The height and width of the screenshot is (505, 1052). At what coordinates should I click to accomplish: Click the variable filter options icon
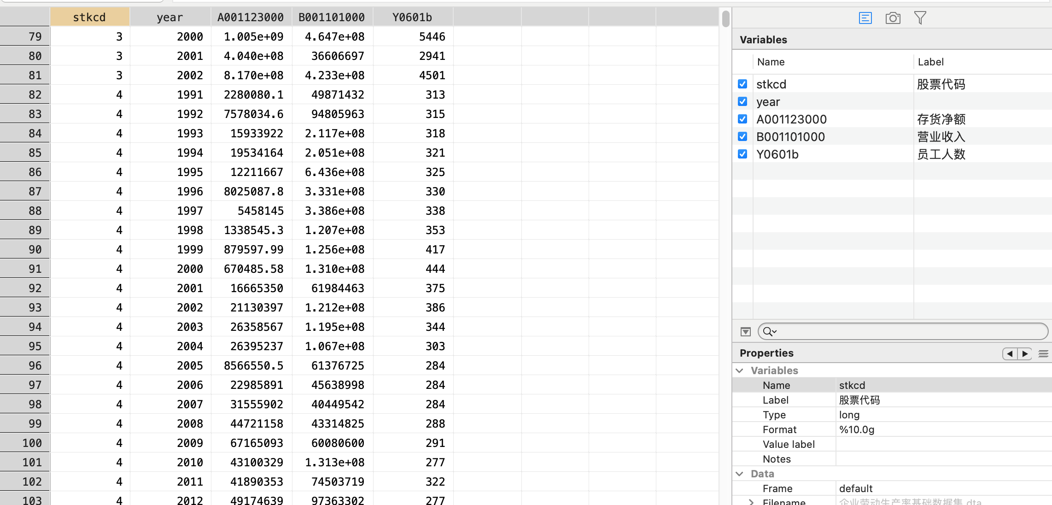click(x=746, y=331)
